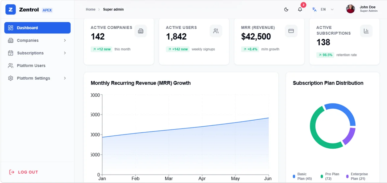
Task: Click the Pro Plan (72) legend label
Action: coord(332,176)
